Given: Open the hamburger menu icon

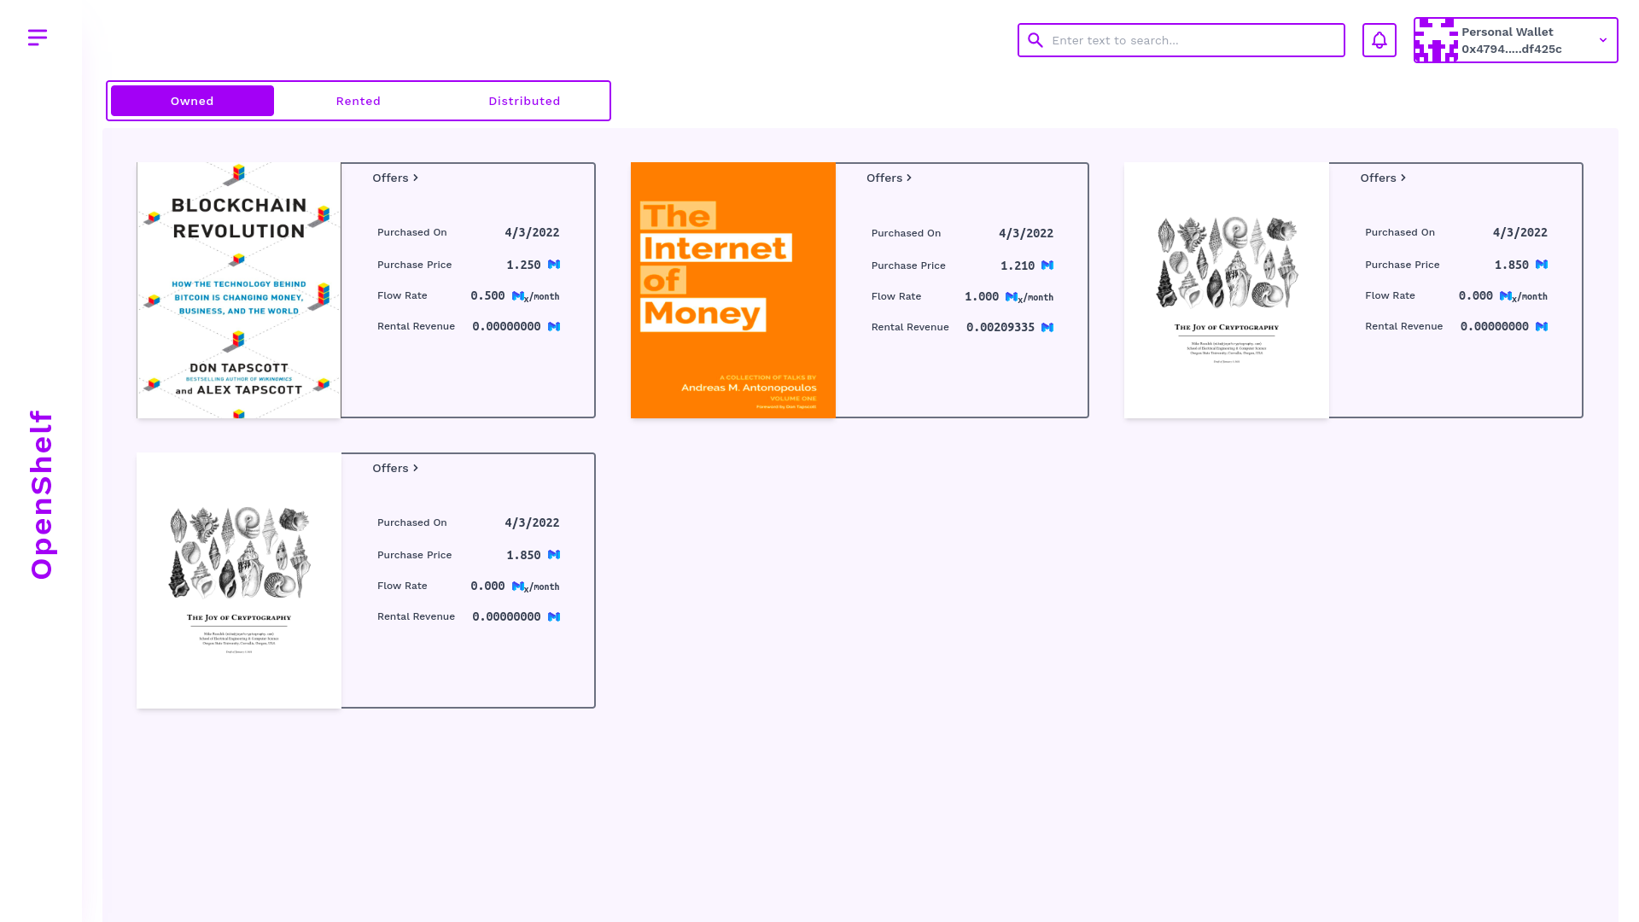Looking at the screenshot, I should point(38,38).
